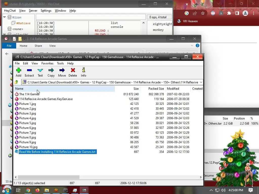Choose the Move tool in 7-Zip
This screenshot has height=194, width=259.
pos(62,72)
